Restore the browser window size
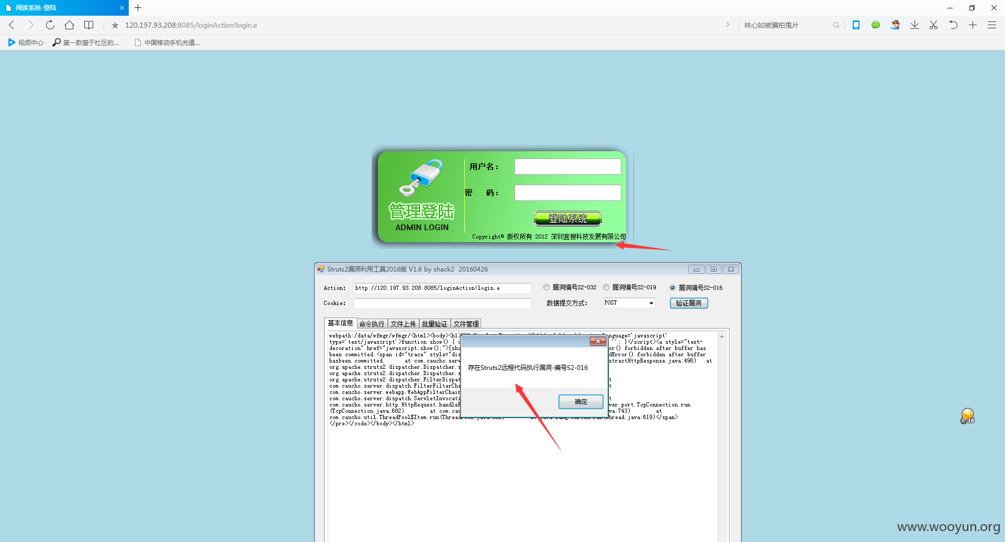This screenshot has width=1005, height=542. 972,8
